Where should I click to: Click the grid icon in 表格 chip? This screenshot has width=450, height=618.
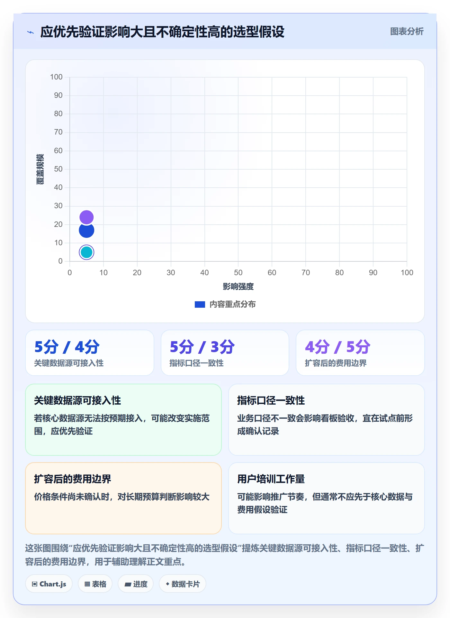pos(87,584)
